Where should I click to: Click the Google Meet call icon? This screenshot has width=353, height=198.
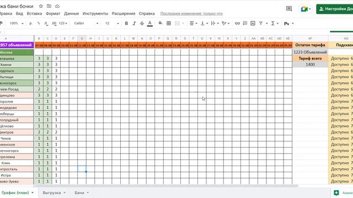point(304,9)
